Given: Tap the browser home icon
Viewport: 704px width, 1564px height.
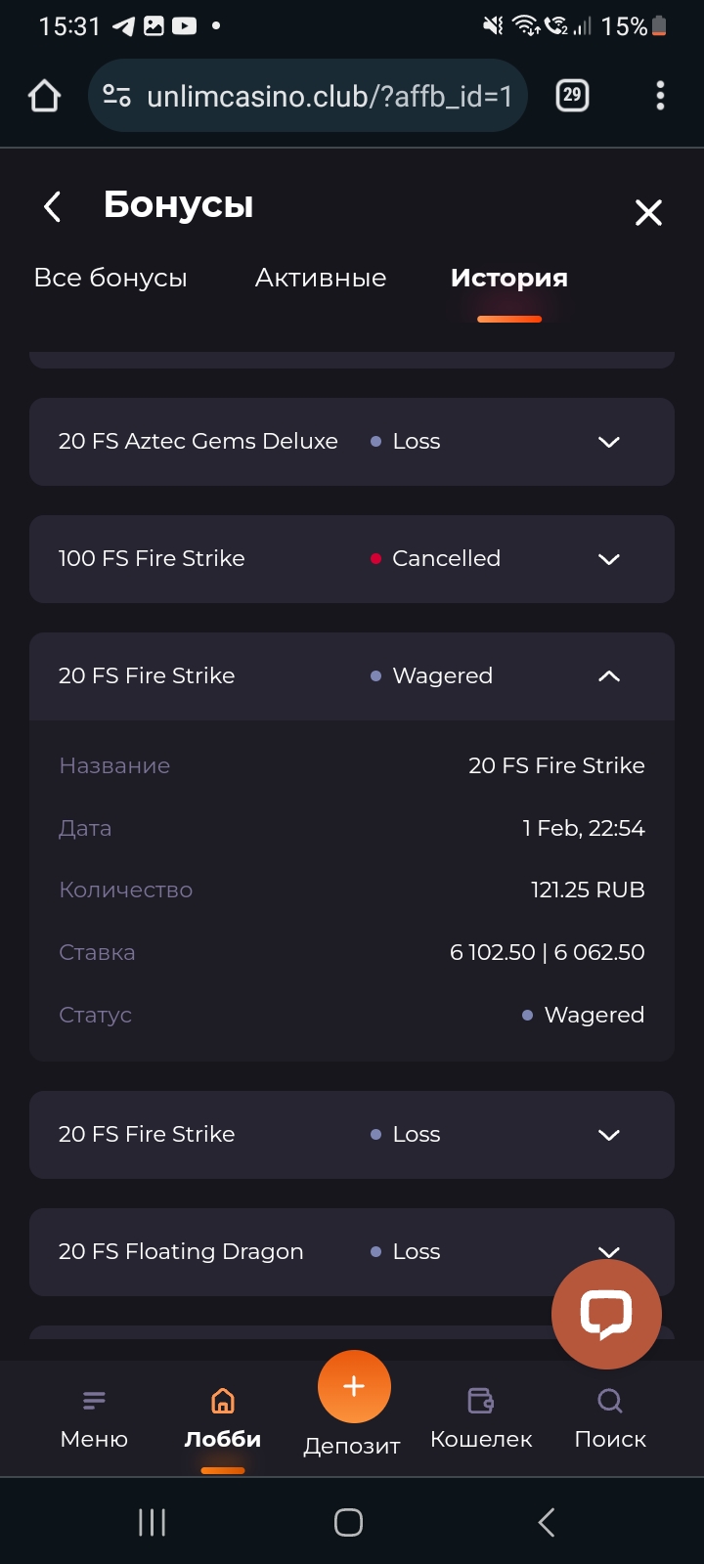Looking at the screenshot, I should click(45, 96).
